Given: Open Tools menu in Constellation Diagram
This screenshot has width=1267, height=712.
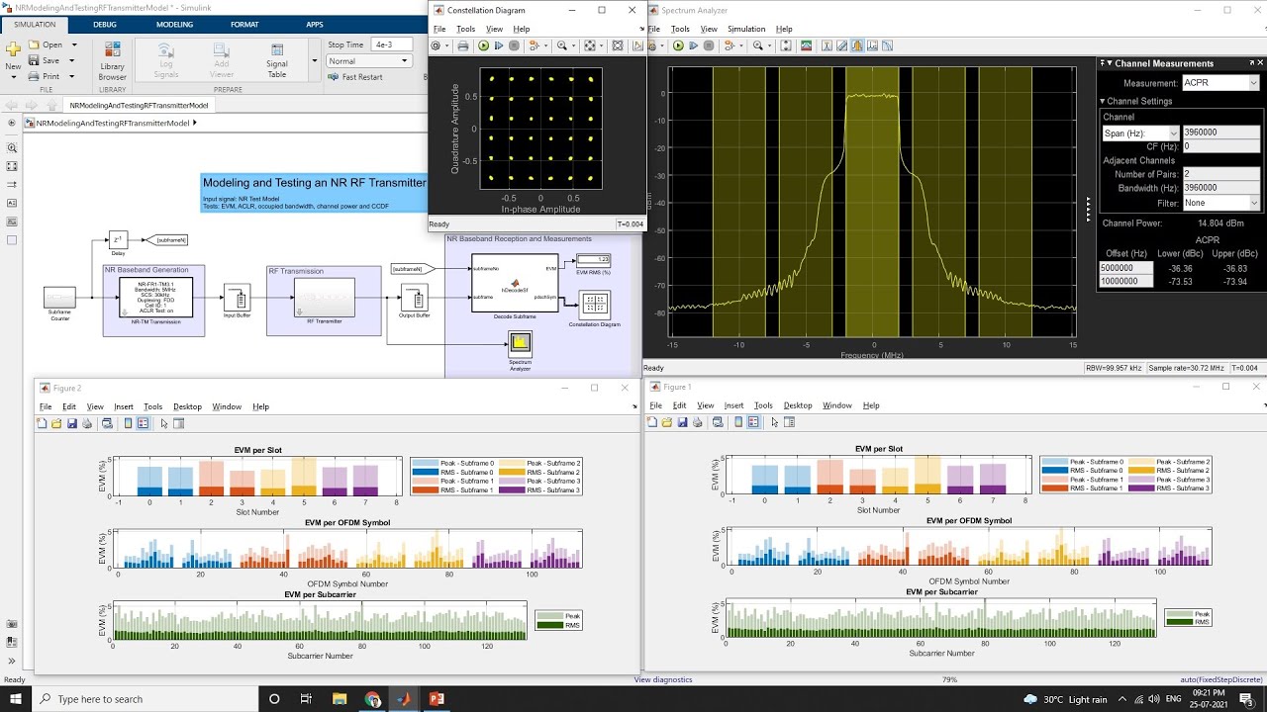Looking at the screenshot, I should pyautogui.click(x=465, y=30).
